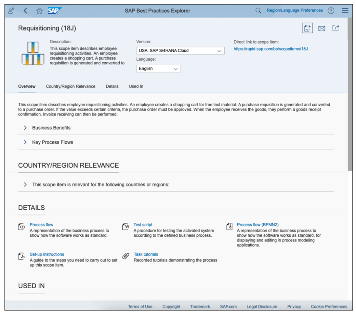The width and height of the screenshot is (356, 314).
Task: Open the hamburger menu icon
Action: (344, 10)
